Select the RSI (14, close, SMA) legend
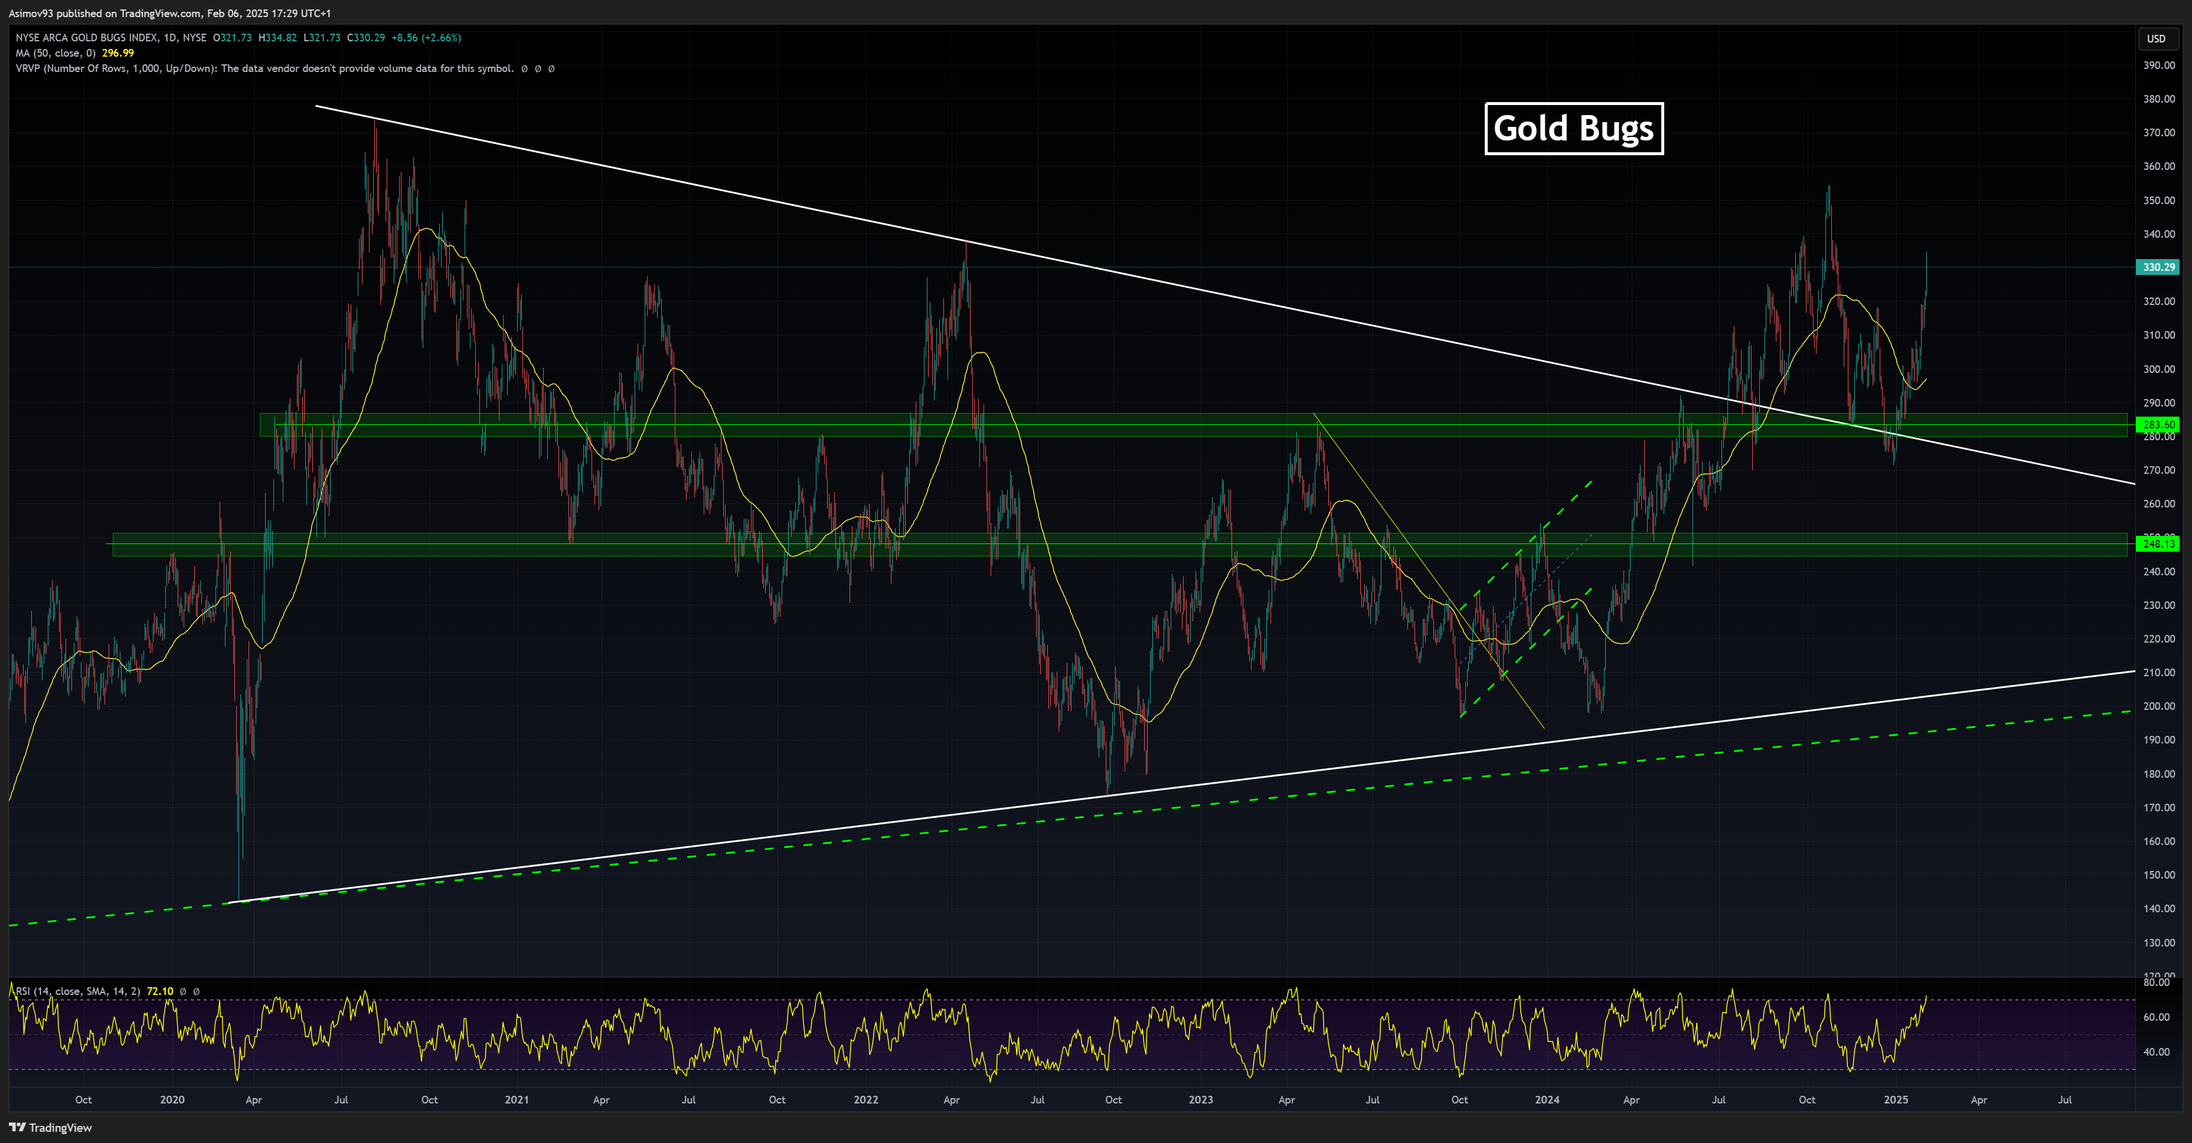This screenshot has height=1143, width=2192. (77, 991)
